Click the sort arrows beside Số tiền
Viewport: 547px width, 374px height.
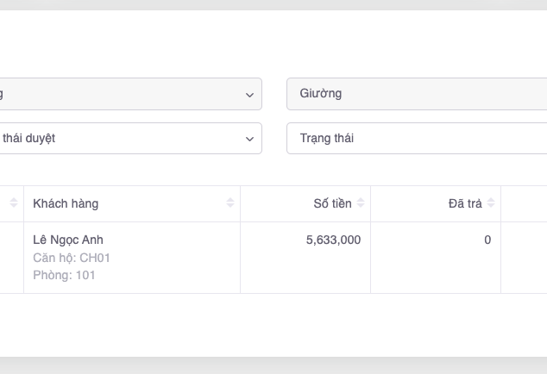pyautogui.click(x=361, y=203)
